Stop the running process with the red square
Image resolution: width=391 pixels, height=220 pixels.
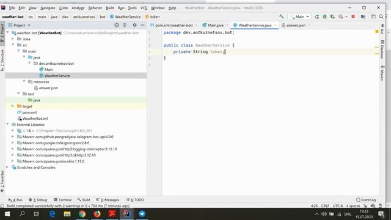[x=353, y=16]
